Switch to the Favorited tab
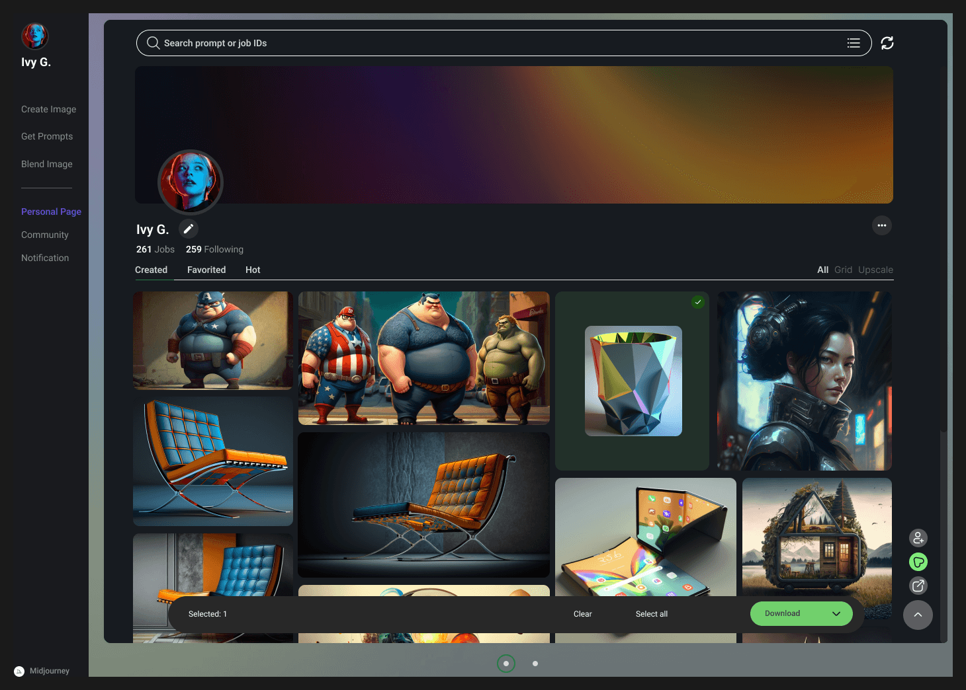The image size is (966, 690). coord(206,270)
